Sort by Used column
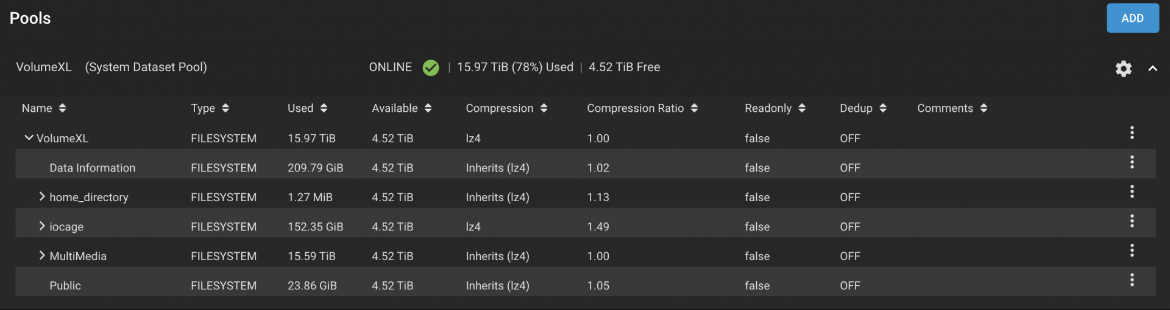The height and width of the screenshot is (310, 1170). point(308,108)
